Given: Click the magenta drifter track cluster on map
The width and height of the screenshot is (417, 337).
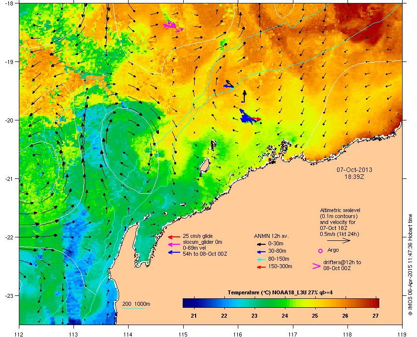Looking at the screenshot, I should (173, 26).
